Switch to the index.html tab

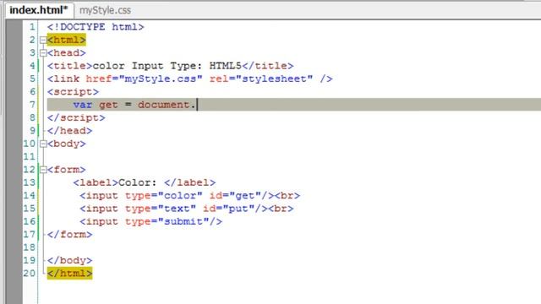39,10
